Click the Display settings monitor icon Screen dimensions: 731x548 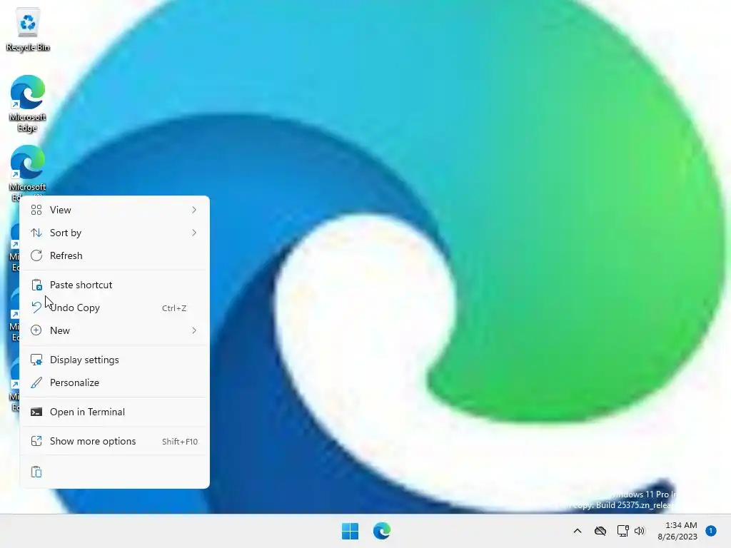[36, 360]
